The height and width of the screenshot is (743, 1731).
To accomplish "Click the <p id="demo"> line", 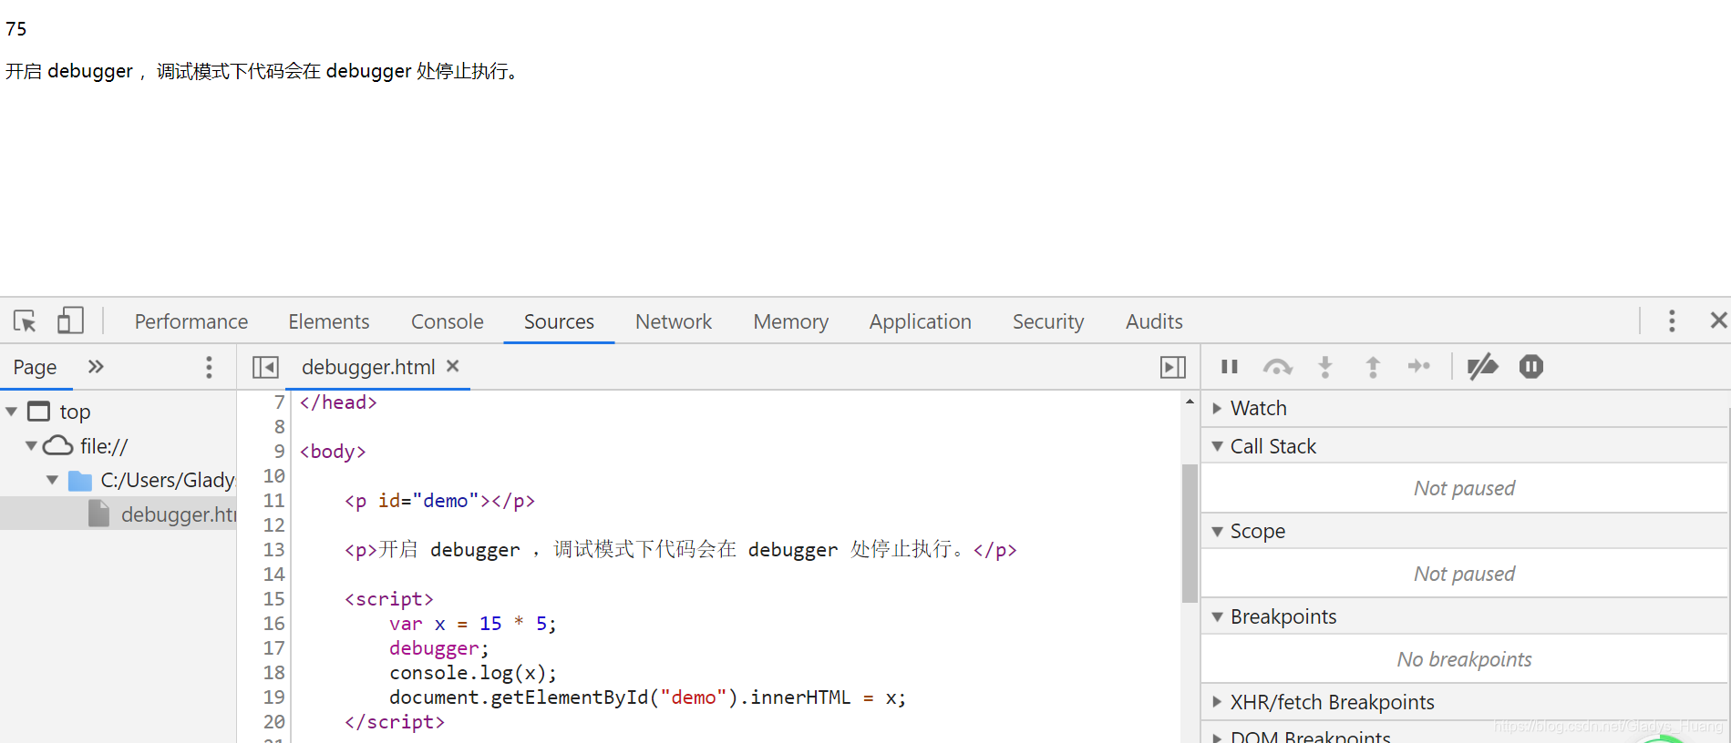I will (440, 501).
